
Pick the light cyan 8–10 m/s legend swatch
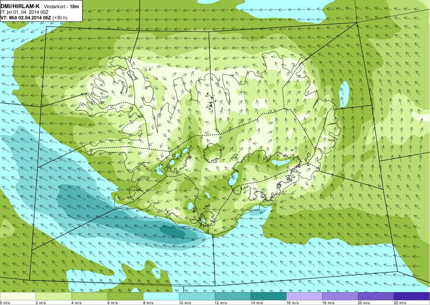(x=161, y=296)
